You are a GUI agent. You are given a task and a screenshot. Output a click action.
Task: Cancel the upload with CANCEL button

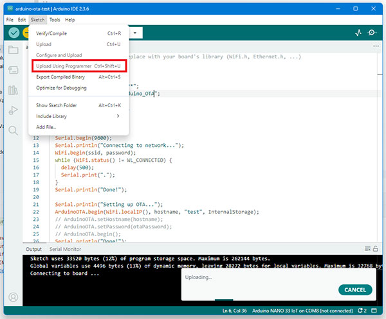point(355,289)
